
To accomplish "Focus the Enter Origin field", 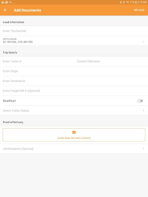I will coord(75,71).
